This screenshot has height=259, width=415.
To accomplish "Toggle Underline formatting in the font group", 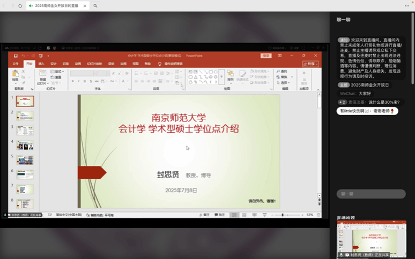I will click(x=84, y=81).
